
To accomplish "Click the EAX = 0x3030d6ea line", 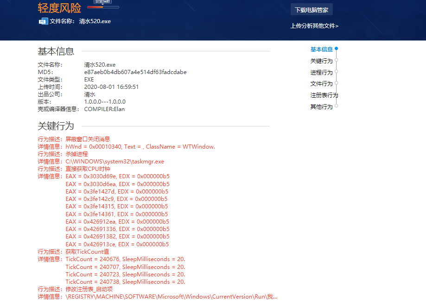I will click(118, 184).
